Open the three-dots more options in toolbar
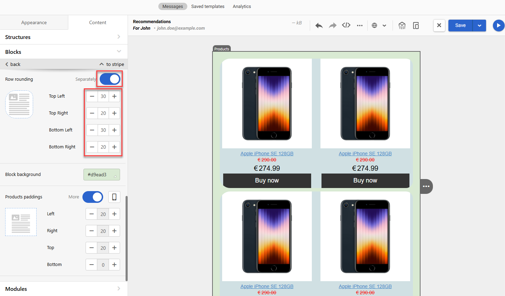Viewport: 505px width, 296px height. point(360,26)
